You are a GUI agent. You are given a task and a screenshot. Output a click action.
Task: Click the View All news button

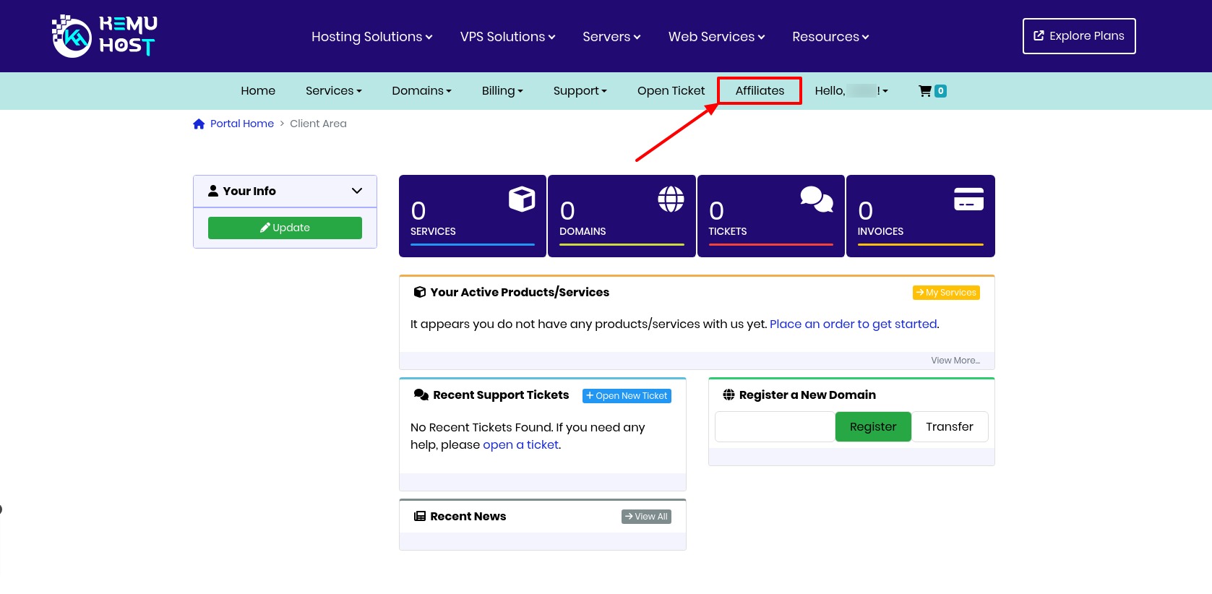[x=646, y=517]
